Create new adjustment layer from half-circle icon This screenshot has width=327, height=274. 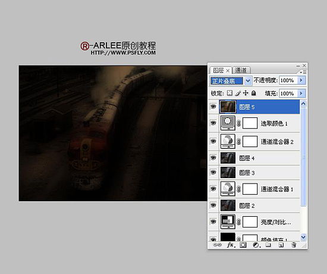click(256, 245)
